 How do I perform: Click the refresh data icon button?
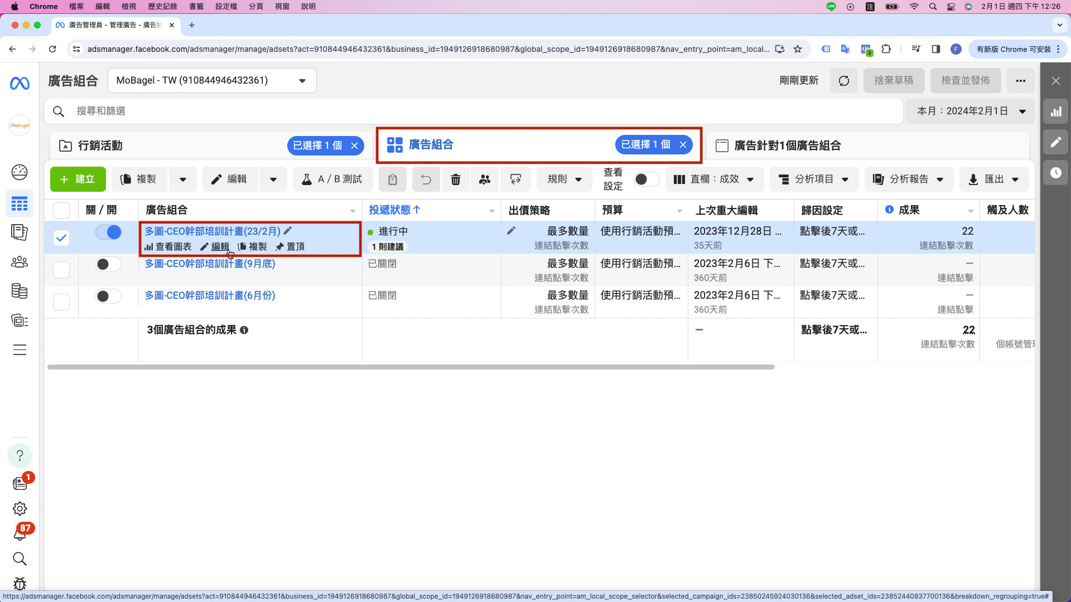pyautogui.click(x=844, y=81)
